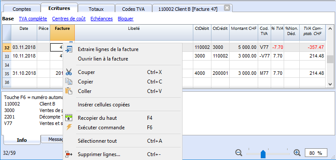Open the Centres de coût view link

[69, 19]
